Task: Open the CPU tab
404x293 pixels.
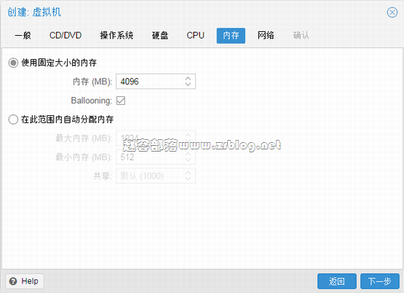Action: (x=195, y=35)
